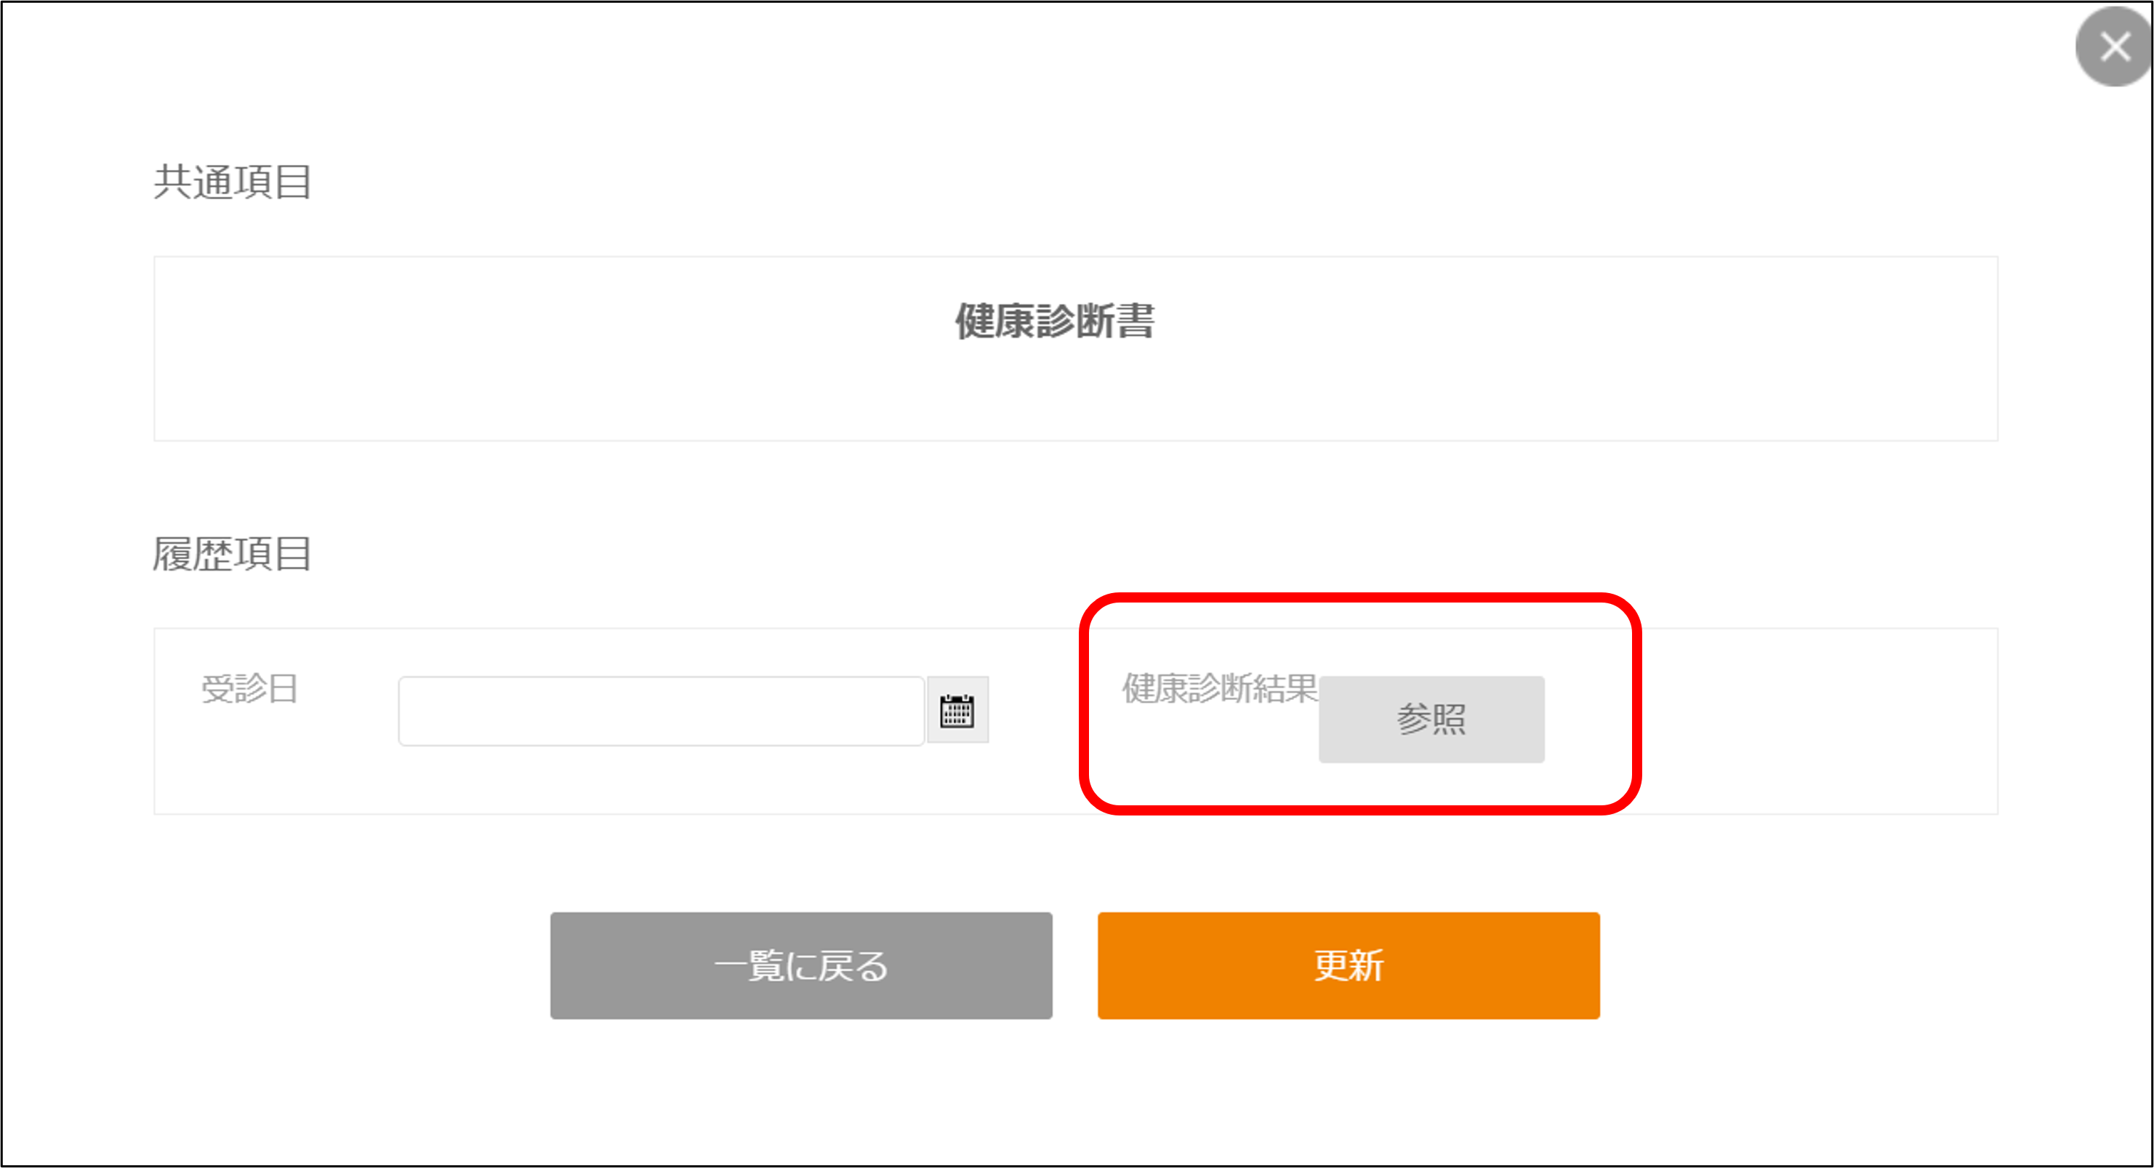Click the orange 更新 button
This screenshot has width=2154, height=1168.
coord(1348,966)
